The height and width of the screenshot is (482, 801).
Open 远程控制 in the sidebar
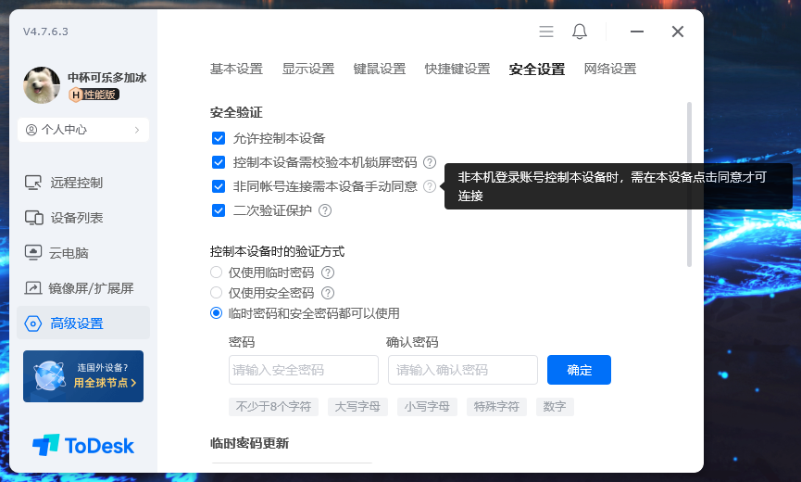coord(83,183)
